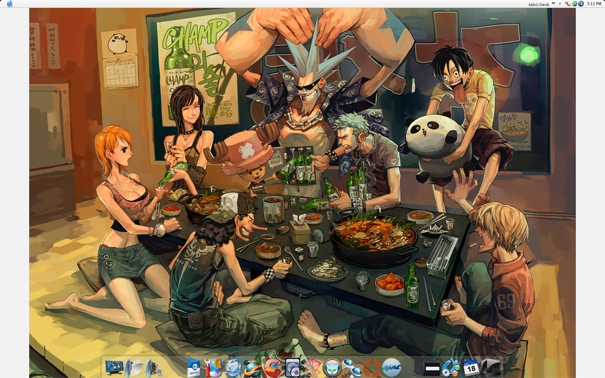Screen dimensions: 605x378
Task: Click the Mini-Desk toolbar label
Action: pyautogui.click(x=538, y=4)
